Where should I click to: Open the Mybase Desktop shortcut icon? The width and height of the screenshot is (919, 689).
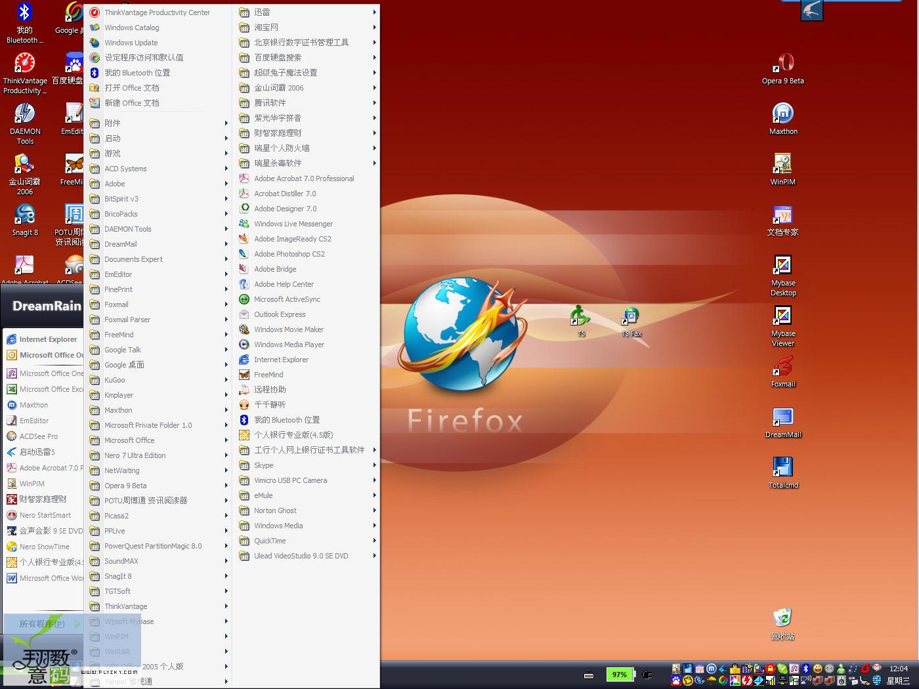[782, 276]
